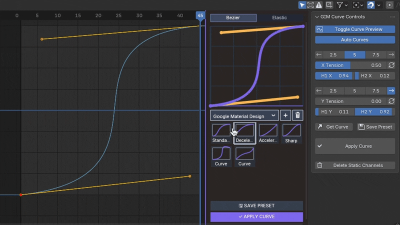Image resolution: width=400 pixels, height=225 pixels.
Task: Click the H1 Y value field
Action: click(334, 111)
